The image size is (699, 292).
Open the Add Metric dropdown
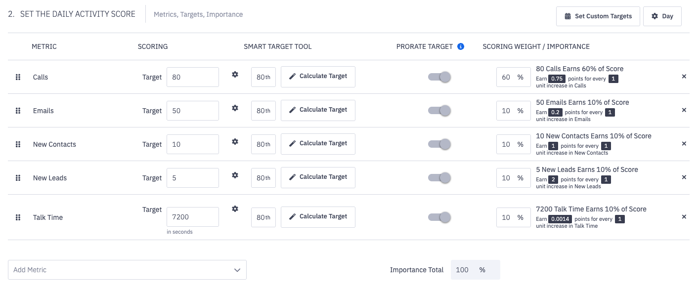coord(127,270)
